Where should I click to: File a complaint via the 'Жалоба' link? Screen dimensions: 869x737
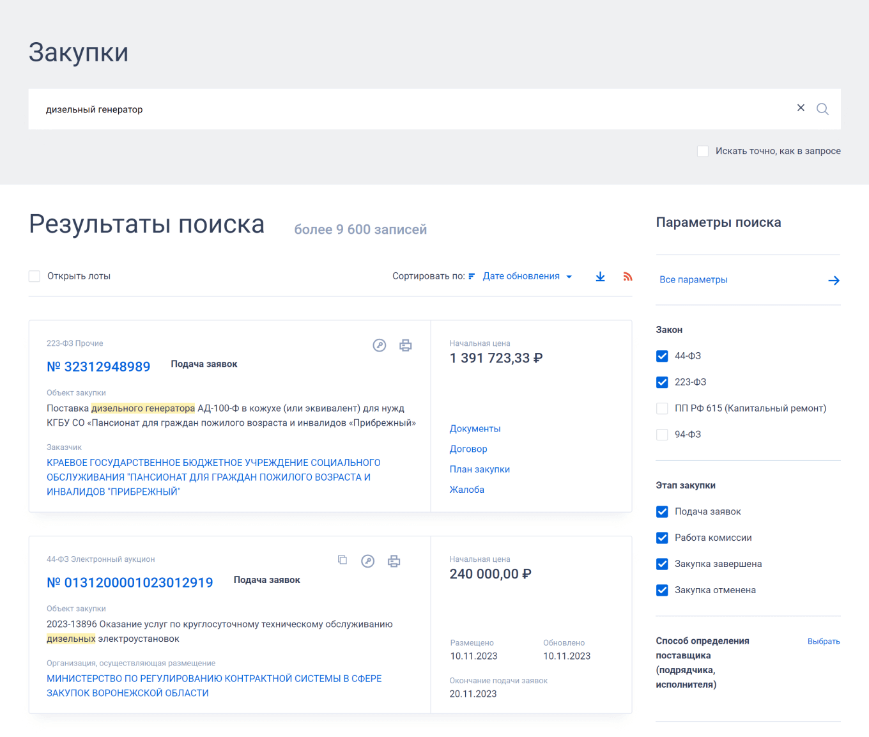[x=467, y=490]
